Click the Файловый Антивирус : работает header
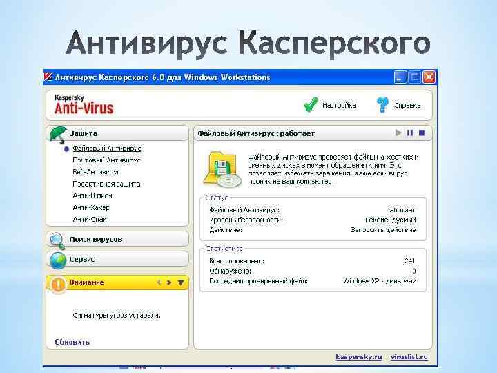497x373 pixels. (x=256, y=133)
